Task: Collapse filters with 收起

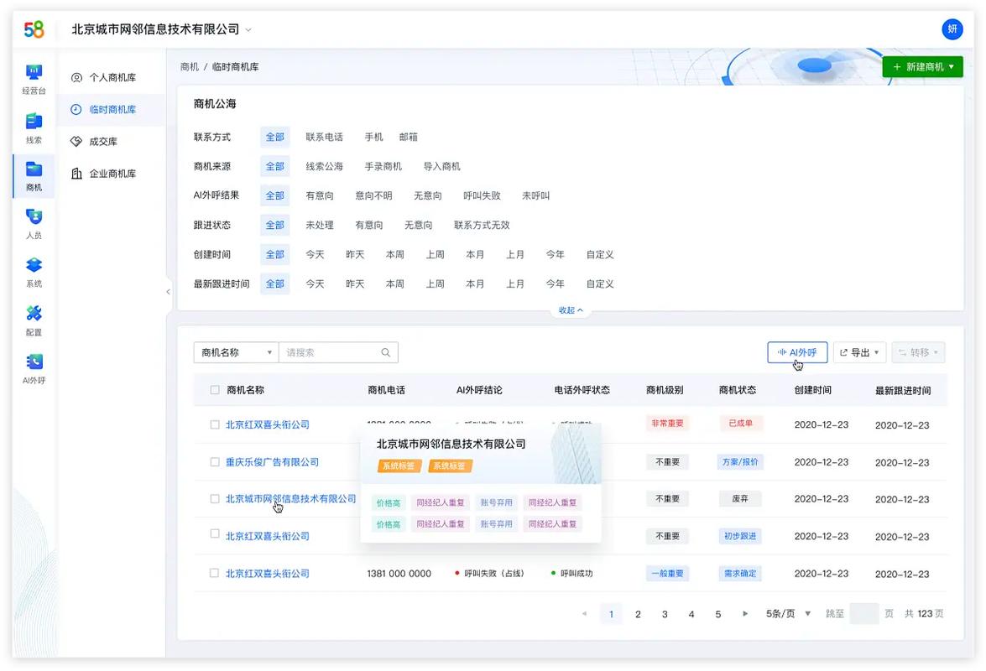Action: point(571,310)
